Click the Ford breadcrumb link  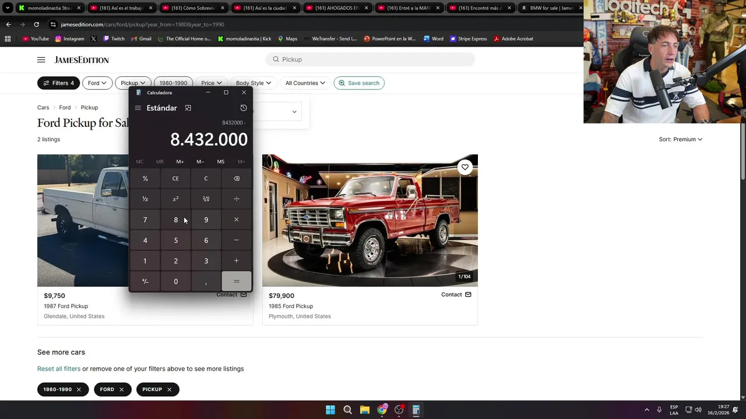(x=65, y=108)
